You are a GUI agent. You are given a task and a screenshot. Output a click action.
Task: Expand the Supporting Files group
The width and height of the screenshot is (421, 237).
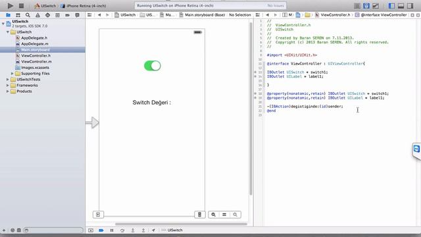tap(12, 73)
